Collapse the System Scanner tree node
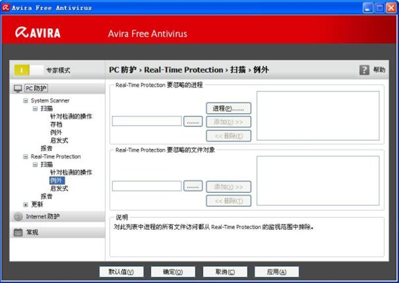 (26, 101)
